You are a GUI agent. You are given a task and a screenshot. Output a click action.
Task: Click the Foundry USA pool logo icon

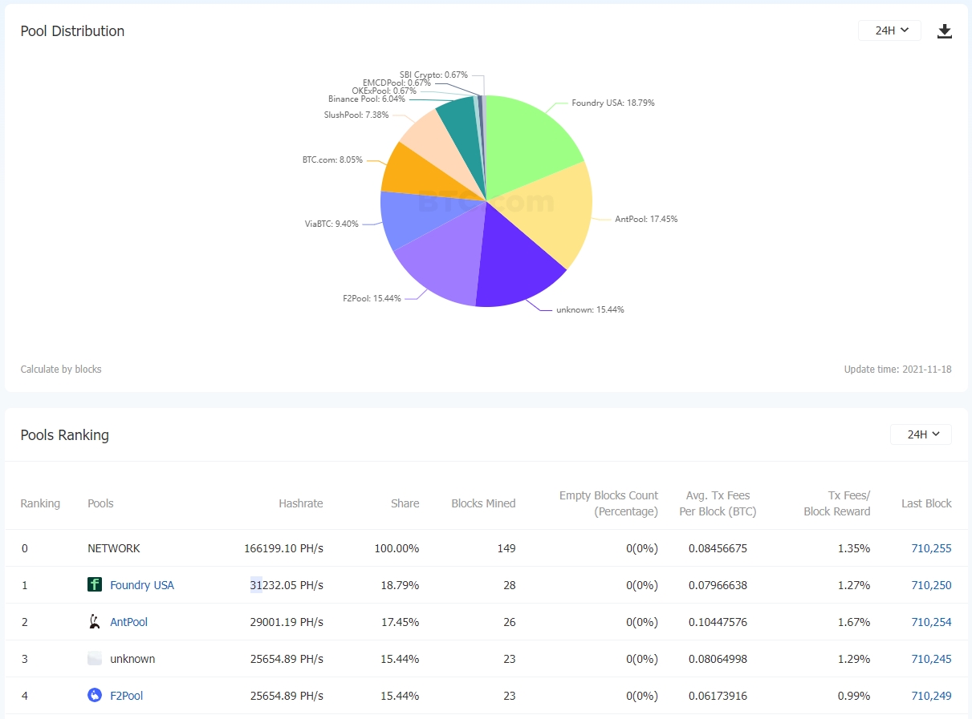coord(95,585)
